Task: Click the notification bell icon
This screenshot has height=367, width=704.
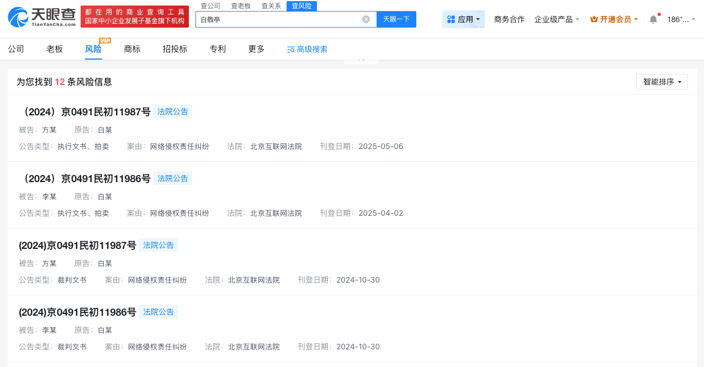Action: (x=653, y=18)
